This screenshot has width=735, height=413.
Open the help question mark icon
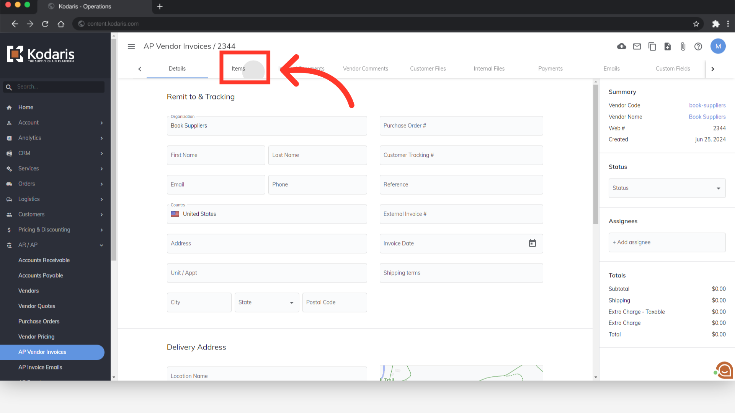698,46
